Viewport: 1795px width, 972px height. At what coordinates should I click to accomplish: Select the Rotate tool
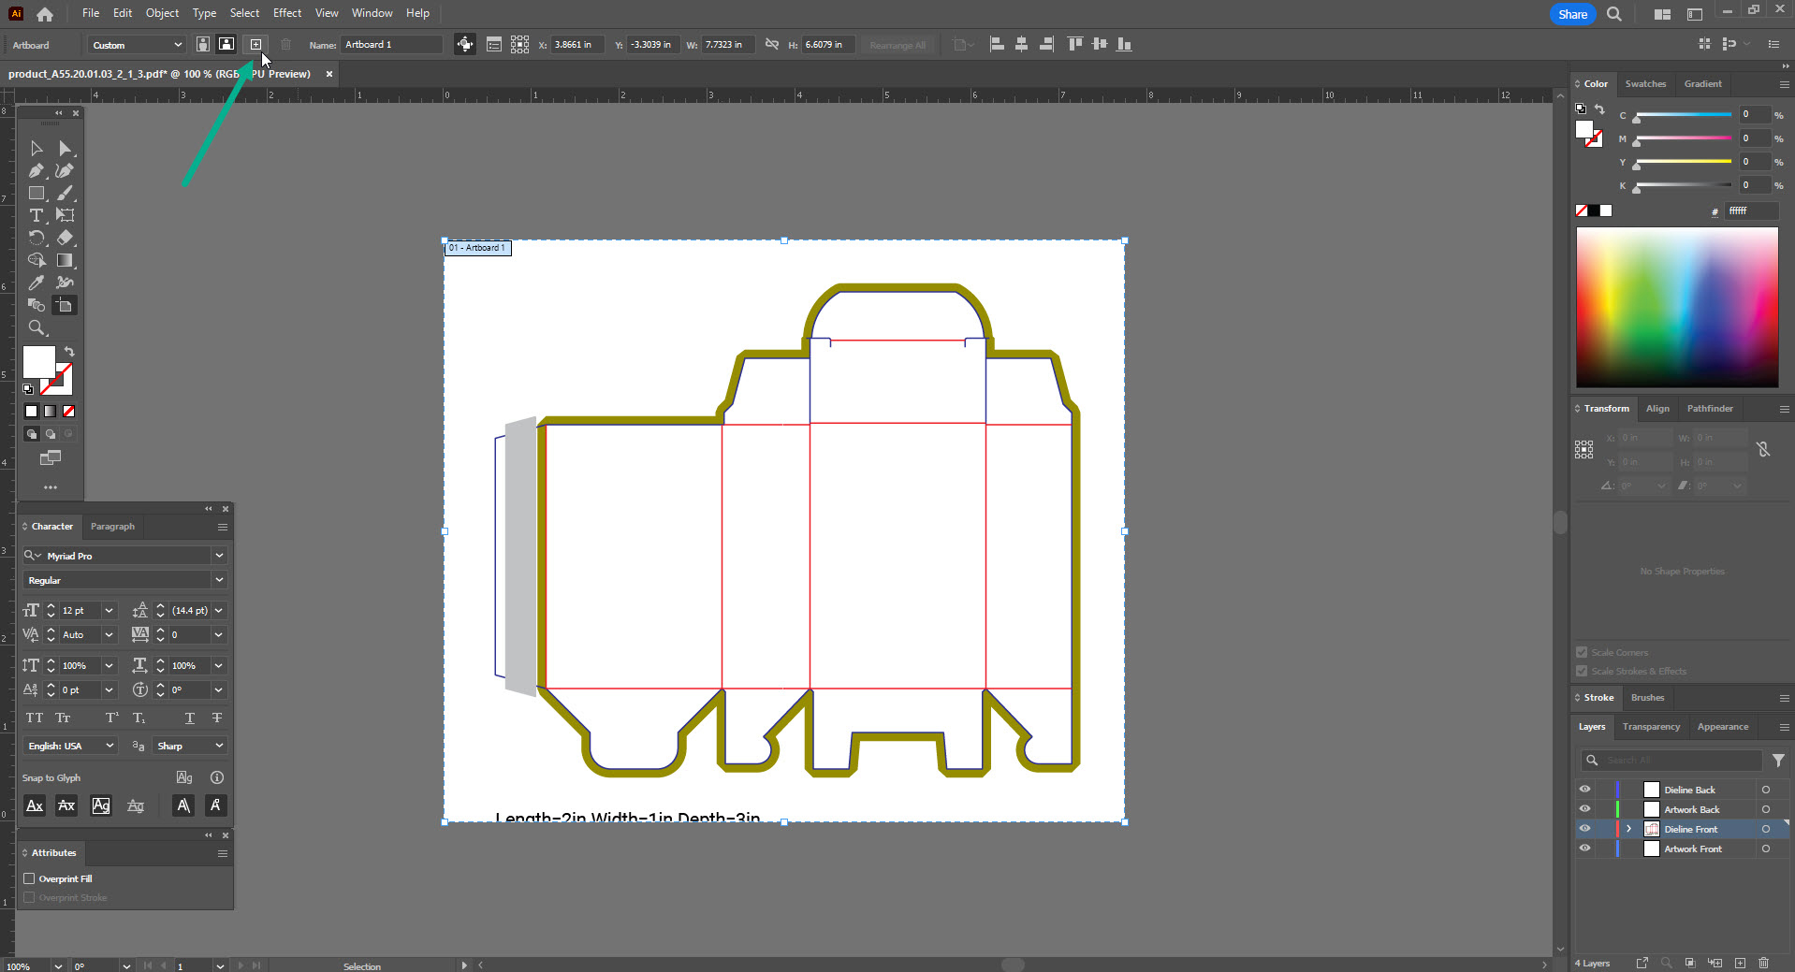coord(36,239)
